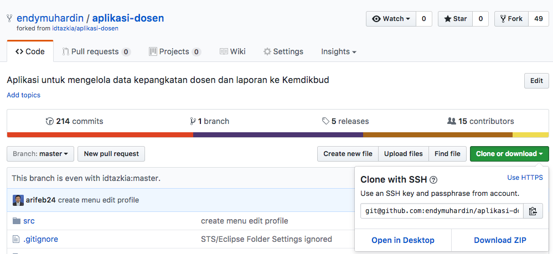553x254 pixels.
Task: View the 15 contributors
Action: pyautogui.click(x=480, y=121)
